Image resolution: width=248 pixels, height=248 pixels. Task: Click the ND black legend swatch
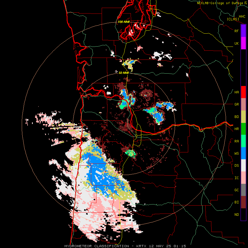point(243,214)
